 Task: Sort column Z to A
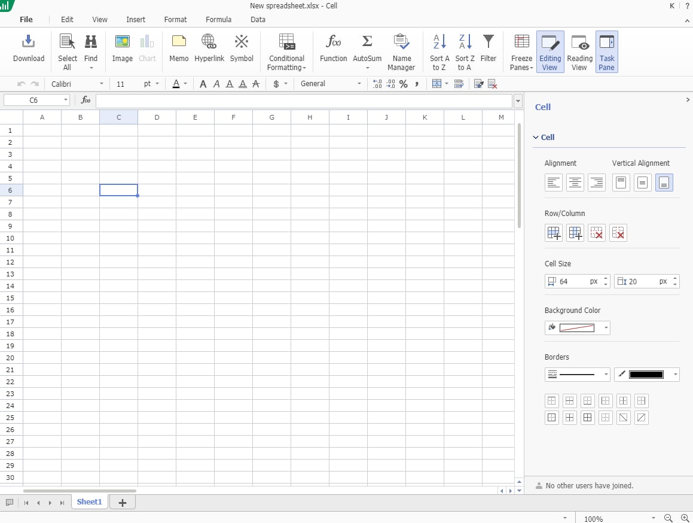pos(465,52)
